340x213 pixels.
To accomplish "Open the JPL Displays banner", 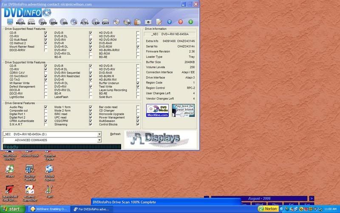I will coord(161,139).
